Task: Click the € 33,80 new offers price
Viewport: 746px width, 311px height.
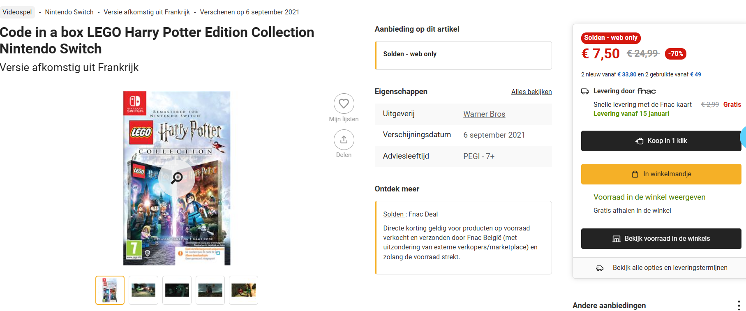Action: coord(627,75)
